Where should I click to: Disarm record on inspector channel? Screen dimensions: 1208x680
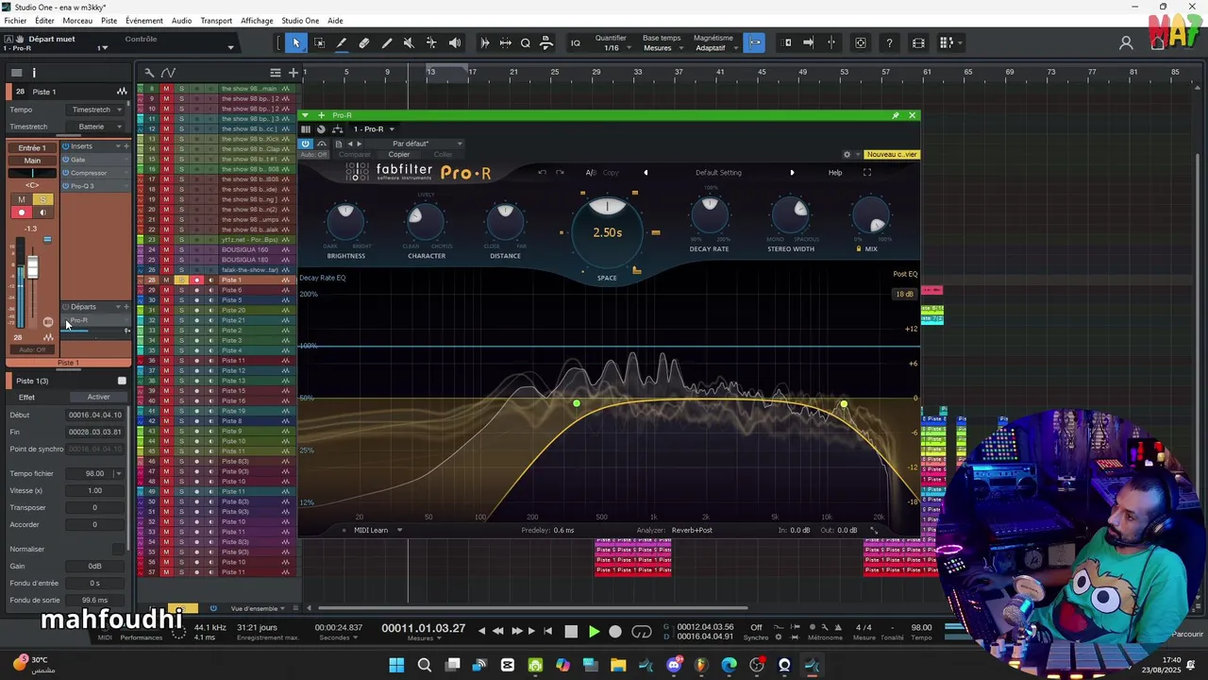coord(22,212)
